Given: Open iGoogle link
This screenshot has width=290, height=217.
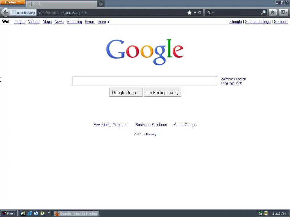Looking at the screenshot, I should click(x=235, y=22).
